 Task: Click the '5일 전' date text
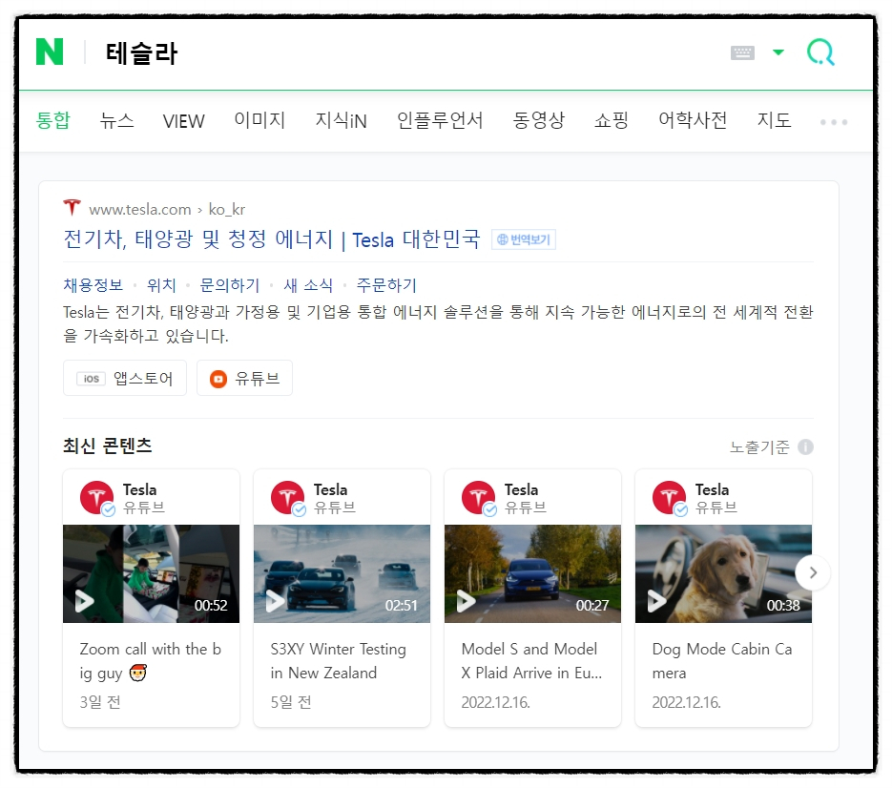291,702
